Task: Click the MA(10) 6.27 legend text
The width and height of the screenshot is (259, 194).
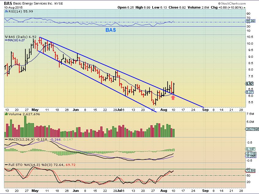Action: tap(16, 40)
